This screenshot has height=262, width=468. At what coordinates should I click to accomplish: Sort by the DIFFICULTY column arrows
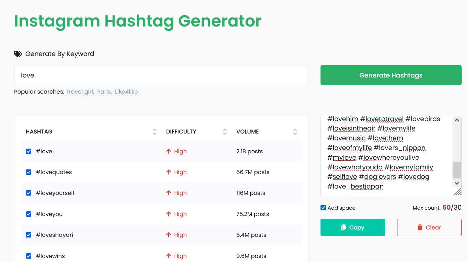(x=225, y=132)
